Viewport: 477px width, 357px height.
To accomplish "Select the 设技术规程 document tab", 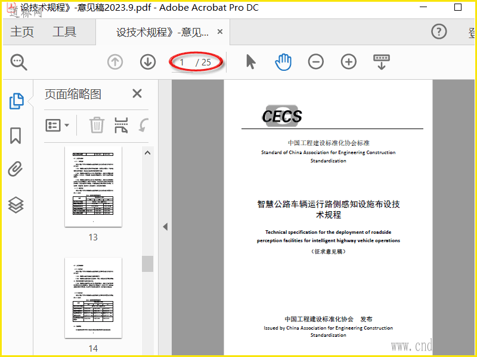I will tap(162, 32).
